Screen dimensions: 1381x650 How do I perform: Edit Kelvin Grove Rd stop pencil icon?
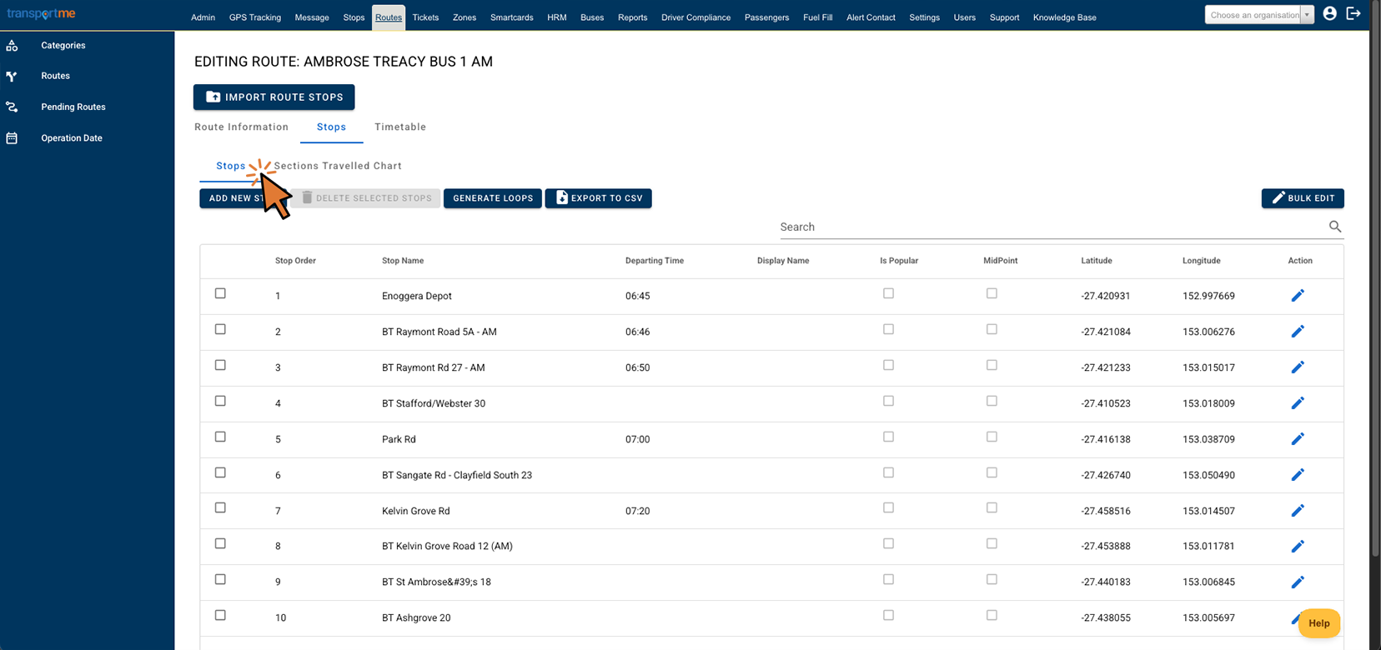[x=1298, y=511]
